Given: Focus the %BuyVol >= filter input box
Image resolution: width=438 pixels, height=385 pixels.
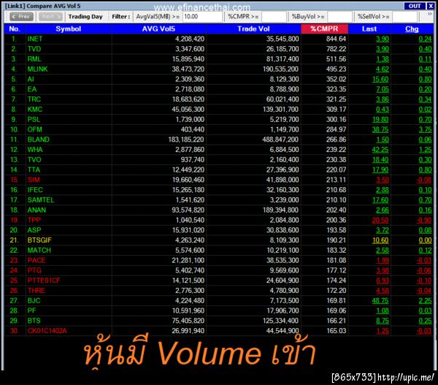Looking at the screenshot, I should 339,17.
